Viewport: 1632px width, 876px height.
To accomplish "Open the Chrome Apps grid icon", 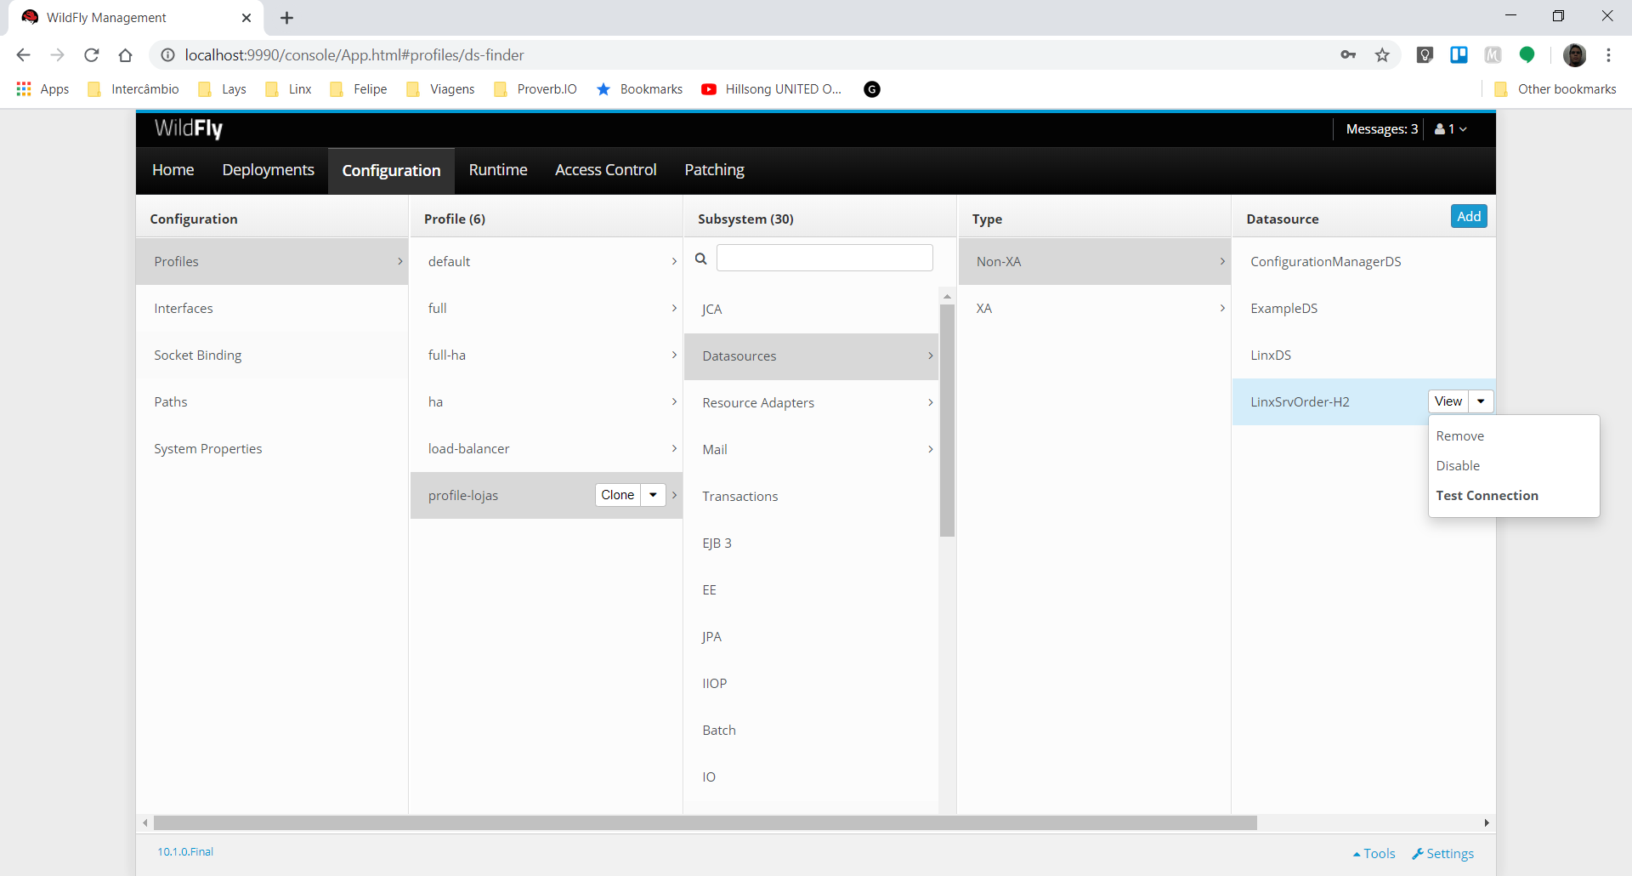I will pyautogui.click(x=24, y=89).
